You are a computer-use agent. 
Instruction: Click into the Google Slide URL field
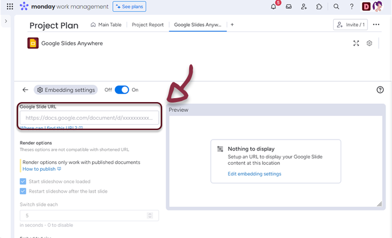coord(89,118)
